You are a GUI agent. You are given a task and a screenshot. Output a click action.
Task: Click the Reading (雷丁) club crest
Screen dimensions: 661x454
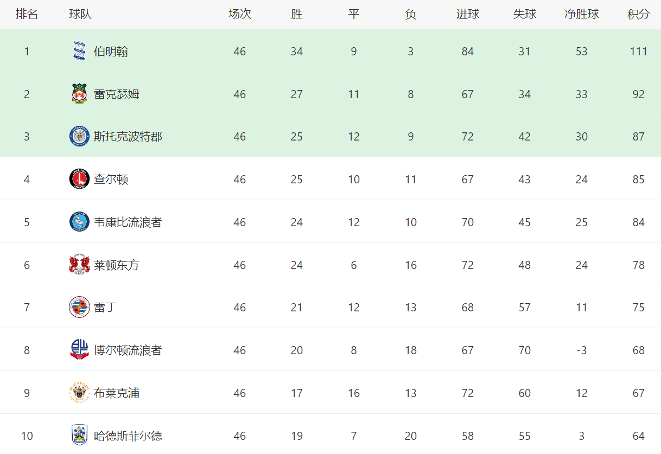click(79, 307)
